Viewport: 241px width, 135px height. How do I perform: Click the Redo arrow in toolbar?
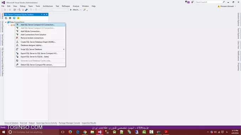point(36,10)
